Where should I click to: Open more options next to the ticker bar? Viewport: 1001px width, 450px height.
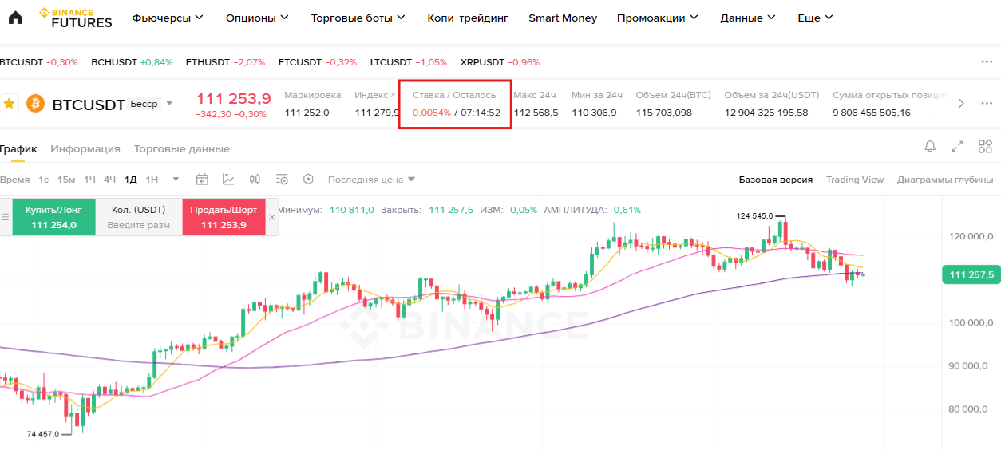[987, 61]
